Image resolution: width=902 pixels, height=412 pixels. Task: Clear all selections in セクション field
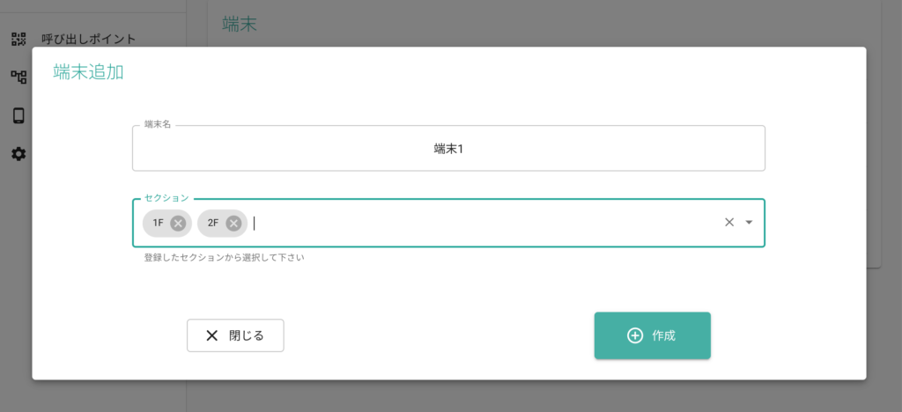click(x=729, y=223)
